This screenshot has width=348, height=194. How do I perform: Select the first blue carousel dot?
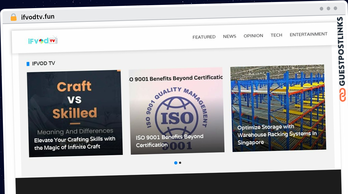click(176, 163)
